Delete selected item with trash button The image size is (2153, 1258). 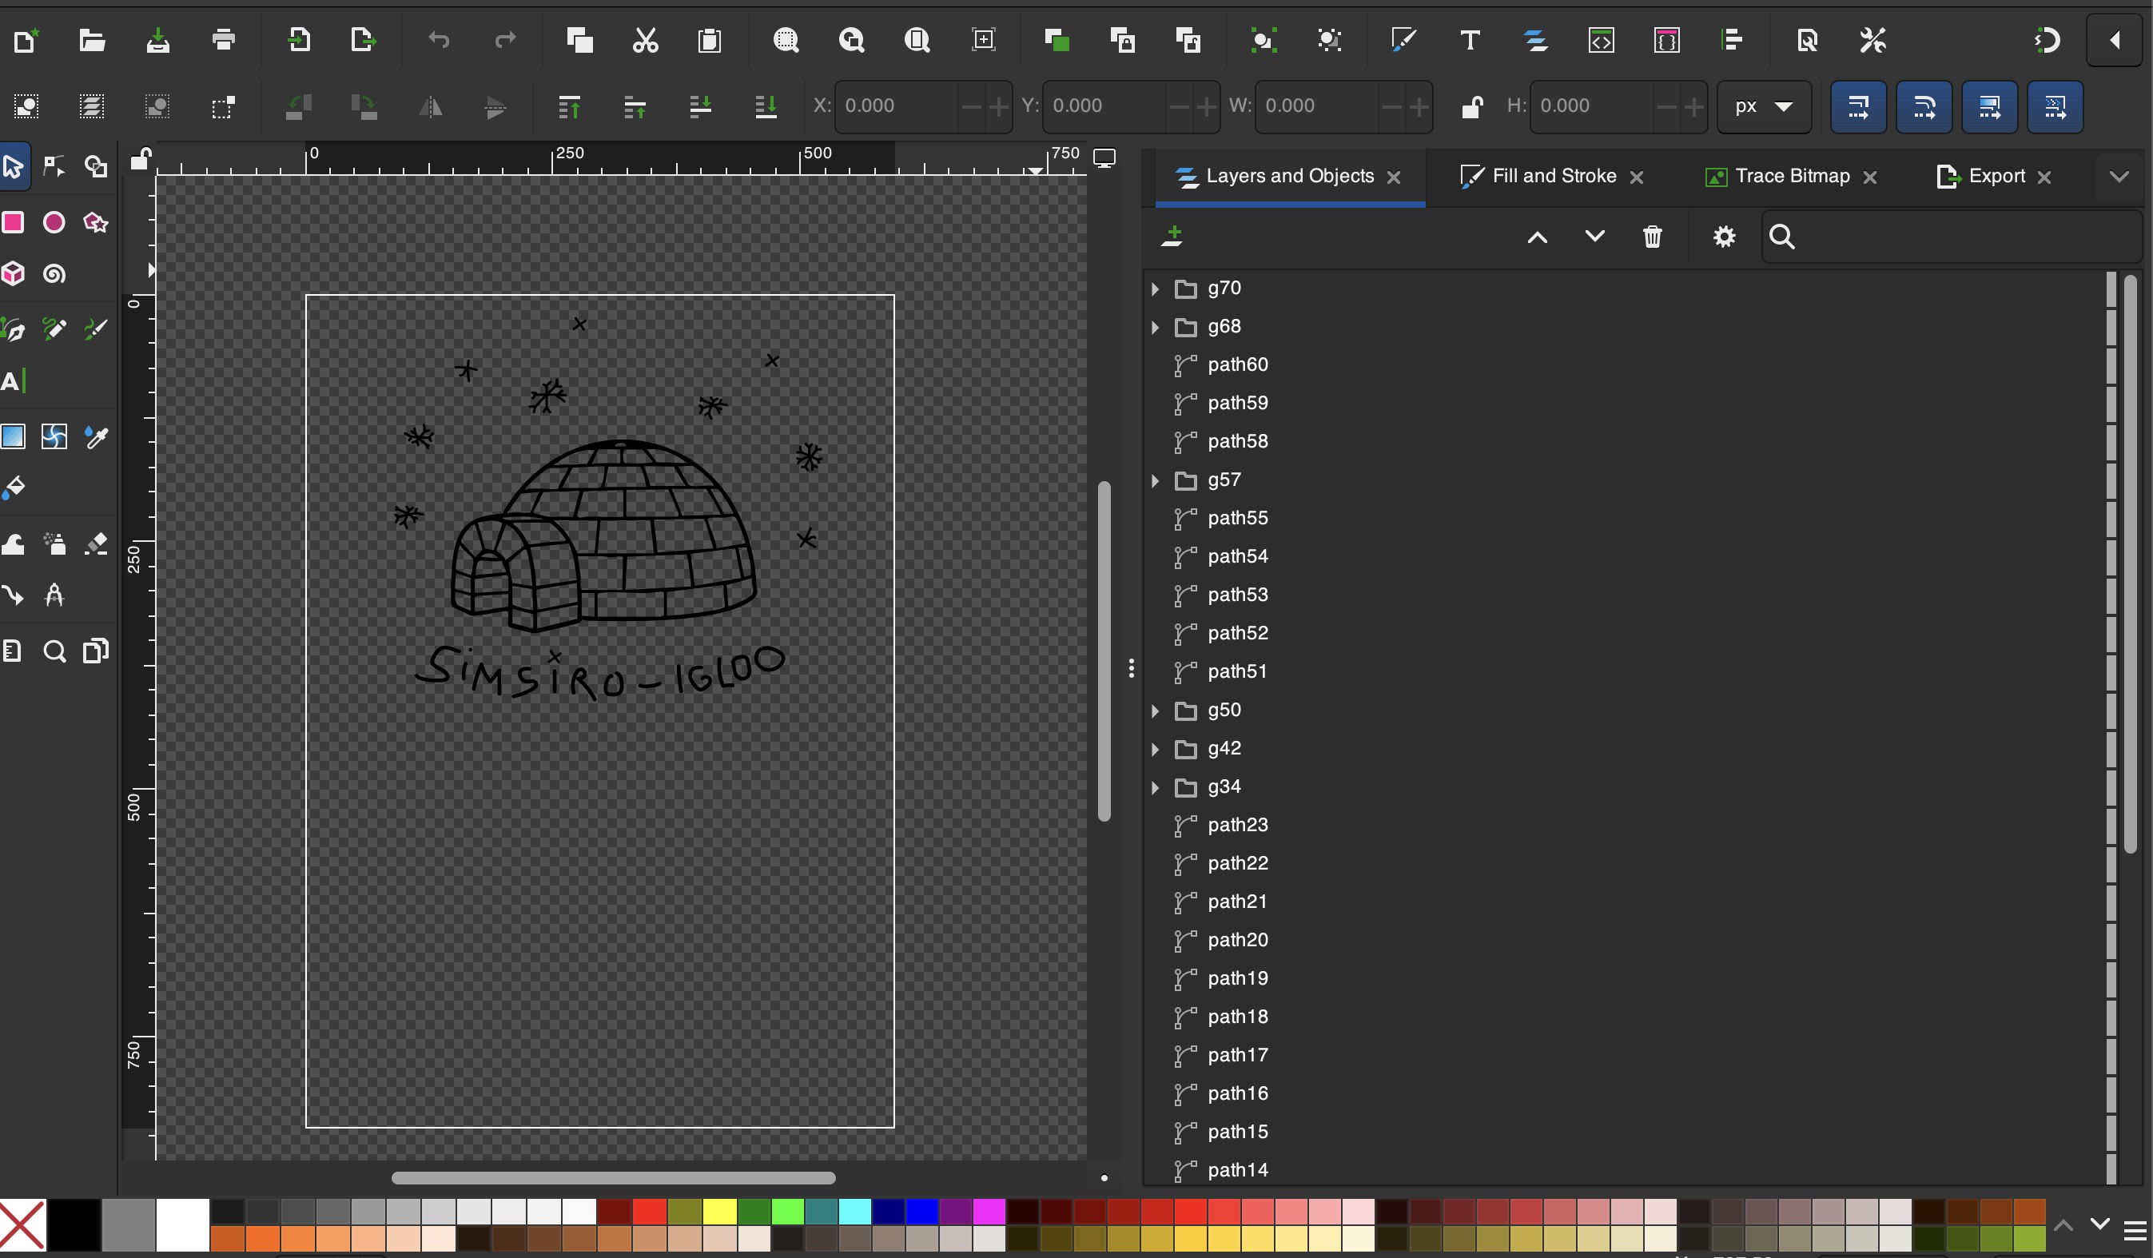pos(1653,237)
